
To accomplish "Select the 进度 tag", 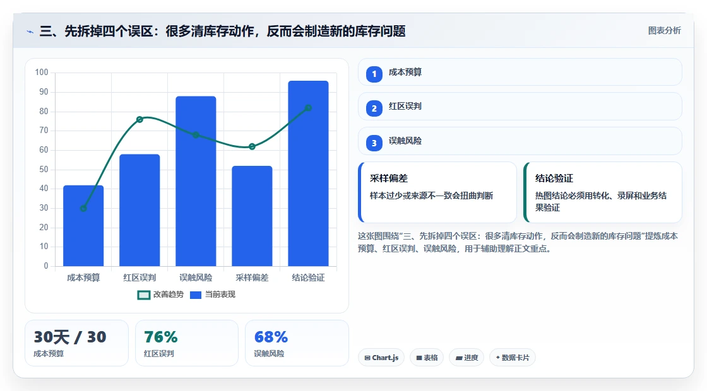I will point(466,358).
